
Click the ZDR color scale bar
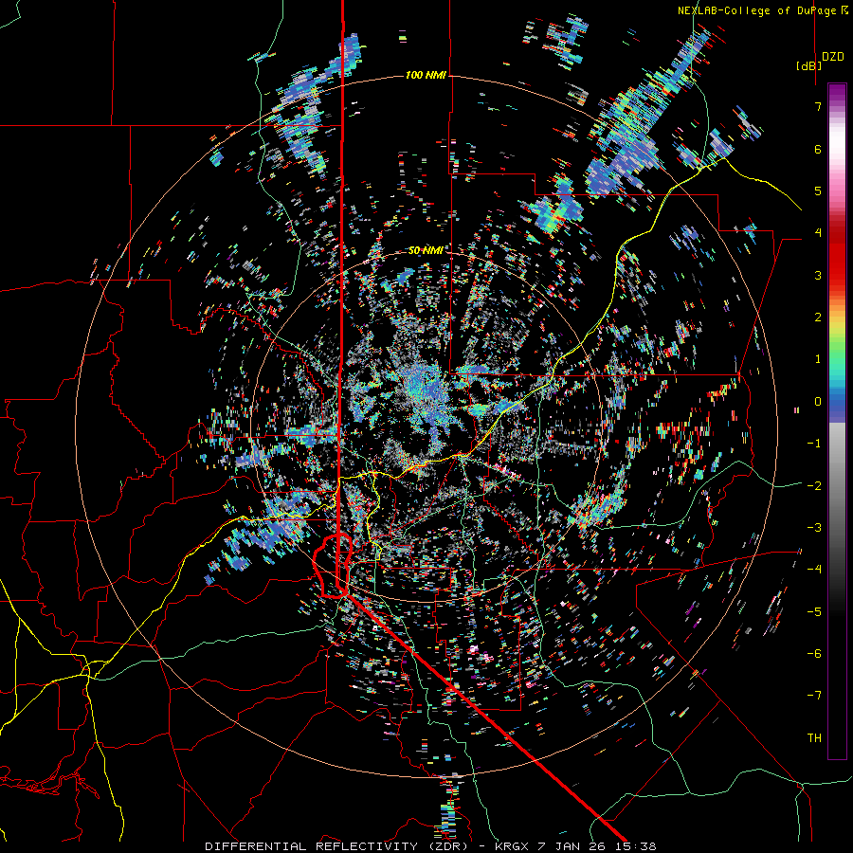click(x=837, y=421)
